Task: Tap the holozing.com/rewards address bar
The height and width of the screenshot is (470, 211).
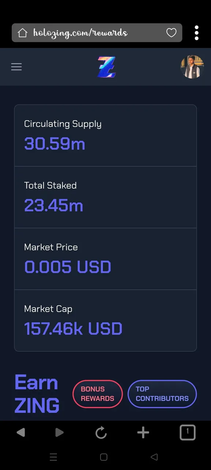Action: tap(97, 33)
